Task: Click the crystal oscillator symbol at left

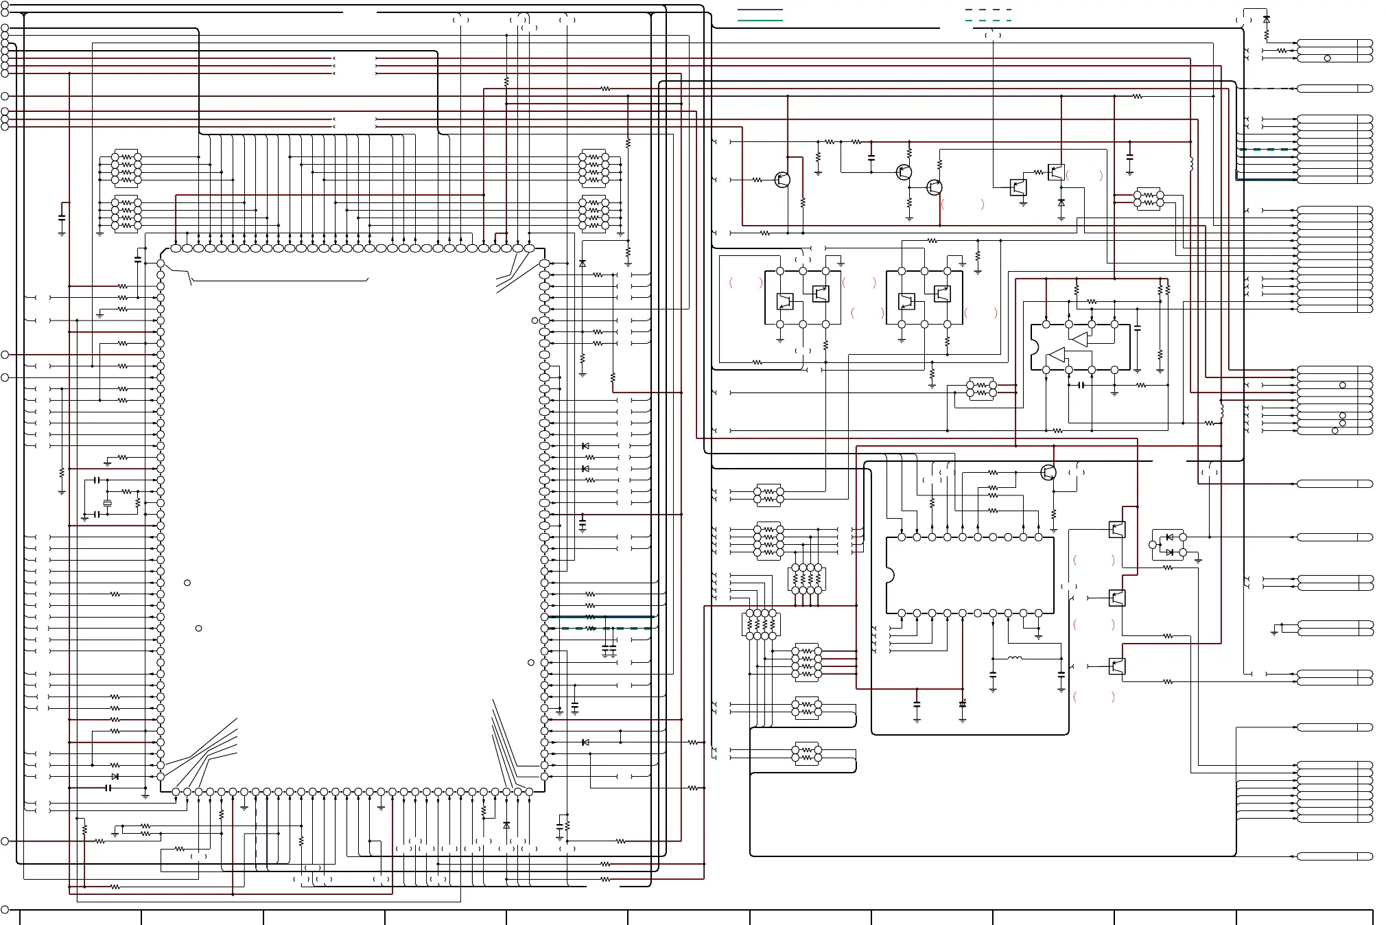Action: tap(107, 504)
